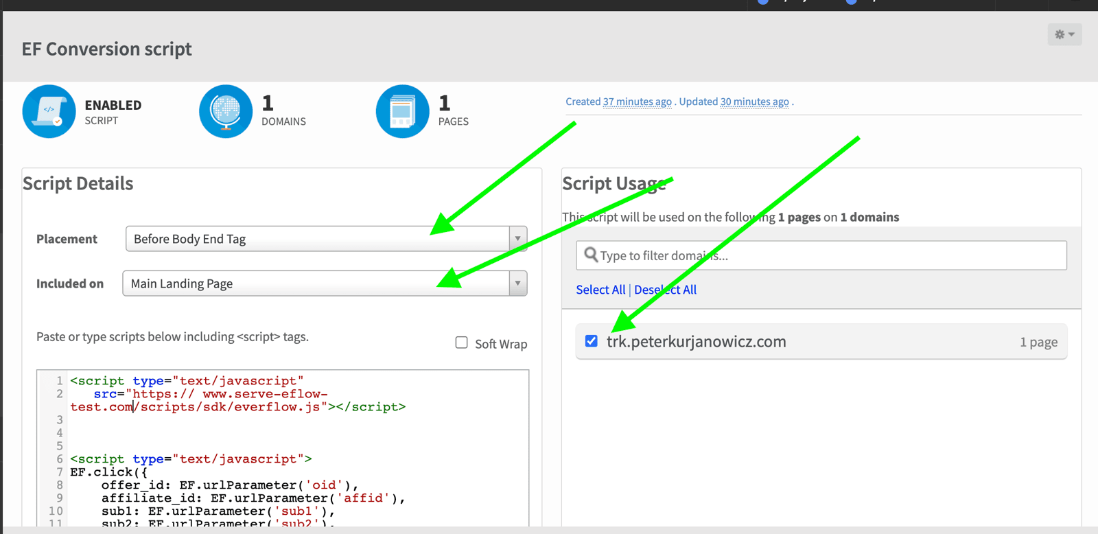Click the Placement dropdown arrow button

click(518, 239)
